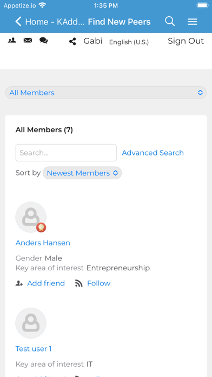Open Sort by Newest Members dropdown
Image resolution: width=212 pixels, height=377 pixels.
click(82, 173)
